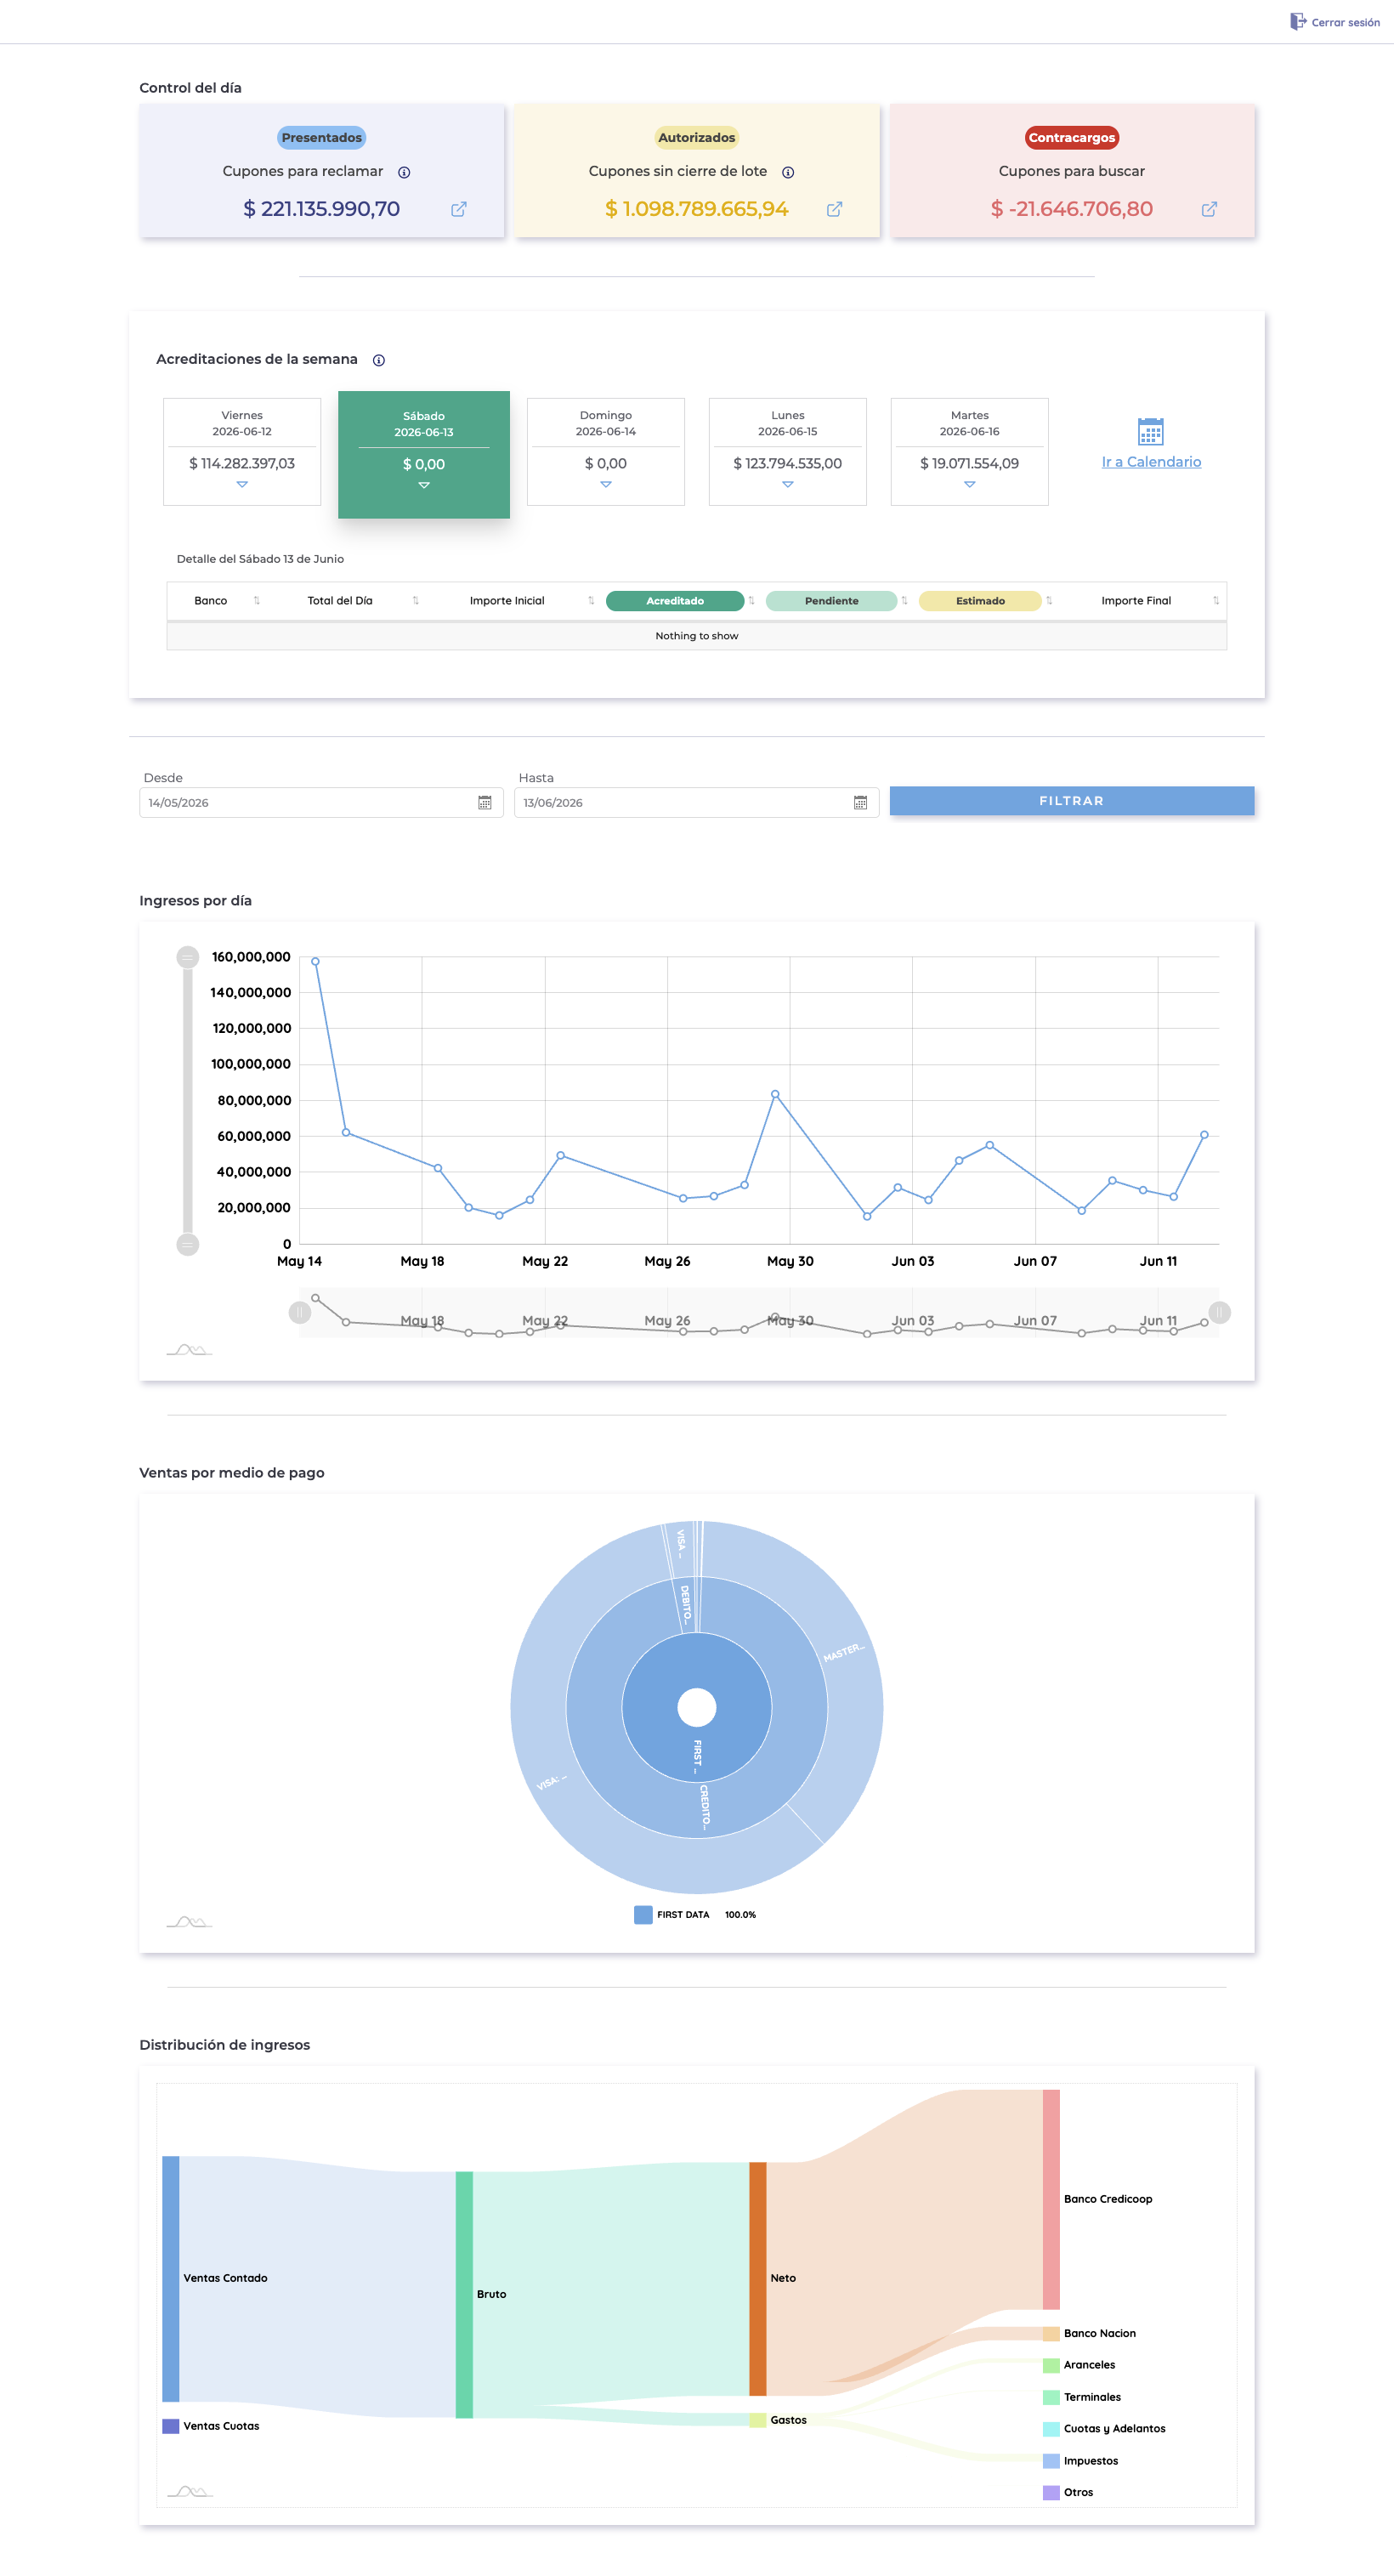Click chart logo icon under Ingresos por día
The width and height of the screenshot is (1394, 2576).
[189, 1350]
